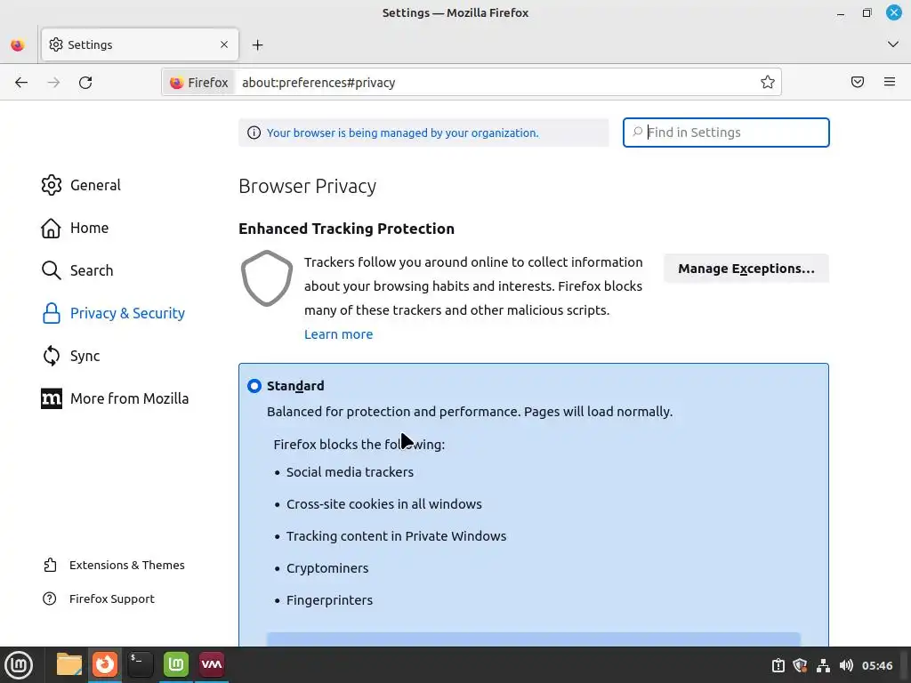Open the Linux Mint start menu
Screen dimensions: 911x683
click(19, 665)
